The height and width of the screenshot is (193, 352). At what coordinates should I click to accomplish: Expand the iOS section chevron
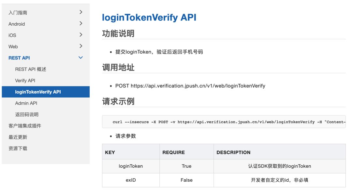81,35
